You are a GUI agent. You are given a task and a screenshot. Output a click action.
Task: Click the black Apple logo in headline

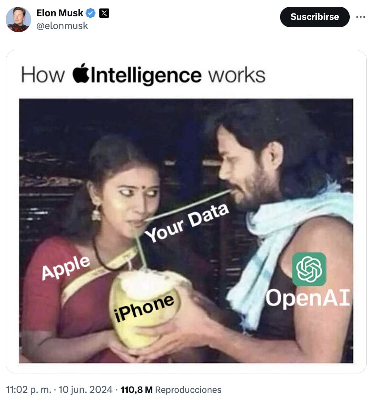pos(81,73)
